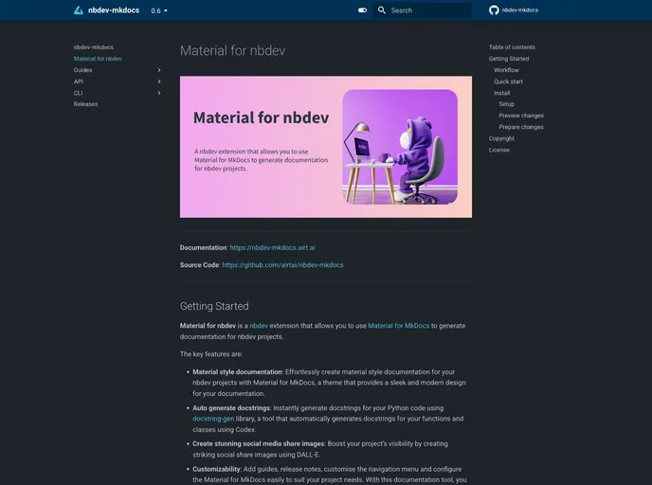Open Releases page in left navigation
Screen dimensions: 652x485
pyautogui.click(x=85, y=104)
